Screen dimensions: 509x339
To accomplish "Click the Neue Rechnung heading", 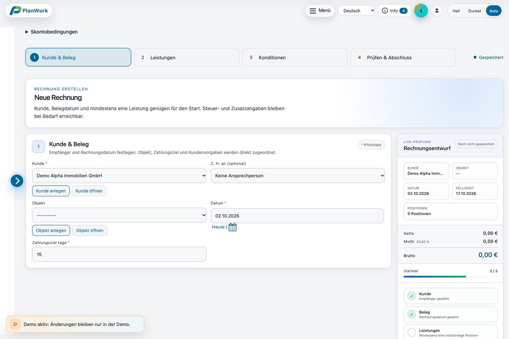I will pyautogui.click(x=58, y=97).
